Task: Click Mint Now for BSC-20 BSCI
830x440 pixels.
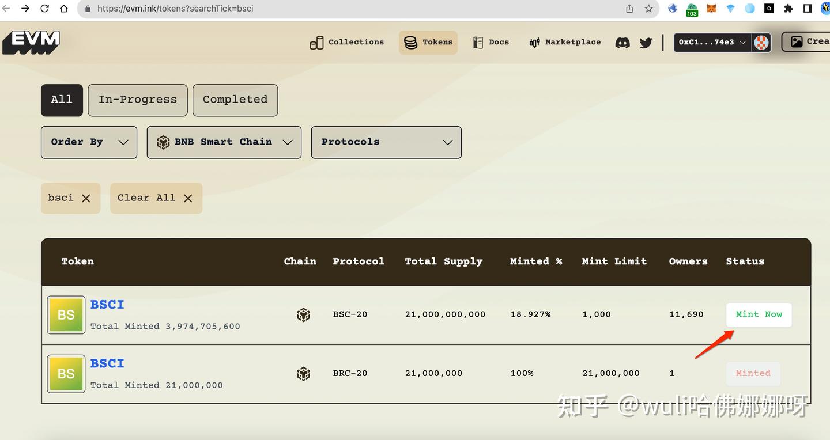Action: point(759,314)
